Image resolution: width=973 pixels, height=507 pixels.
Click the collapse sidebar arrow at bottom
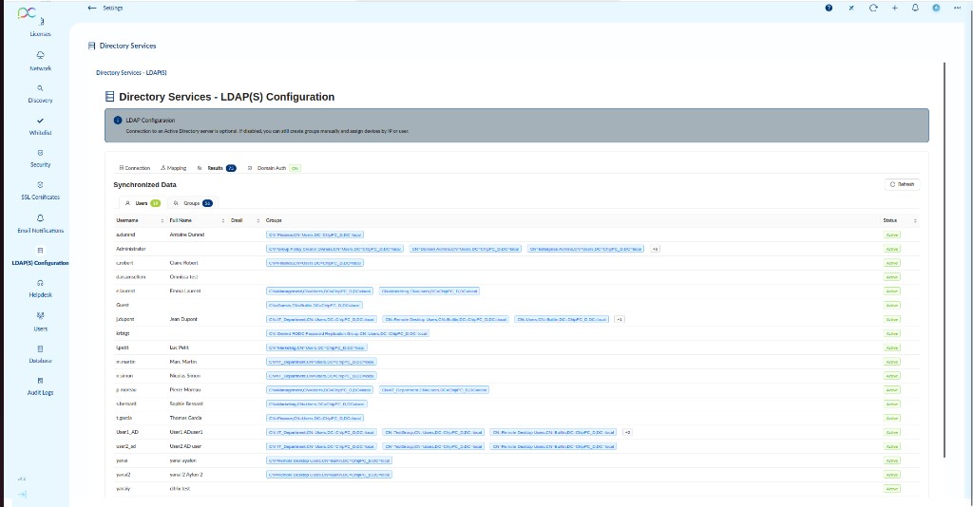pos(23,495)
